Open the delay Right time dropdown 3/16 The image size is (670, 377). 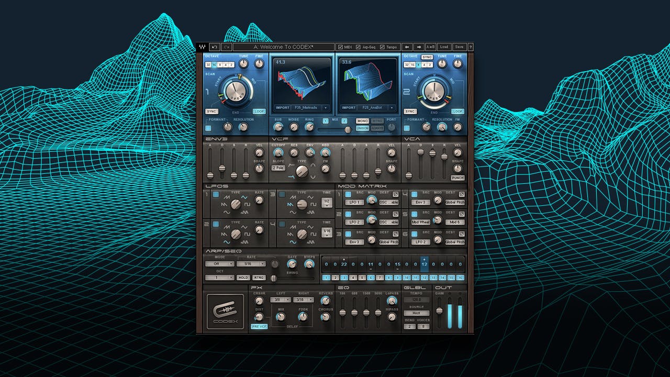(x=304, y=300)
